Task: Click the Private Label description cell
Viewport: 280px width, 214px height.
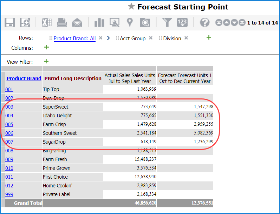Action: pos(73,194)
